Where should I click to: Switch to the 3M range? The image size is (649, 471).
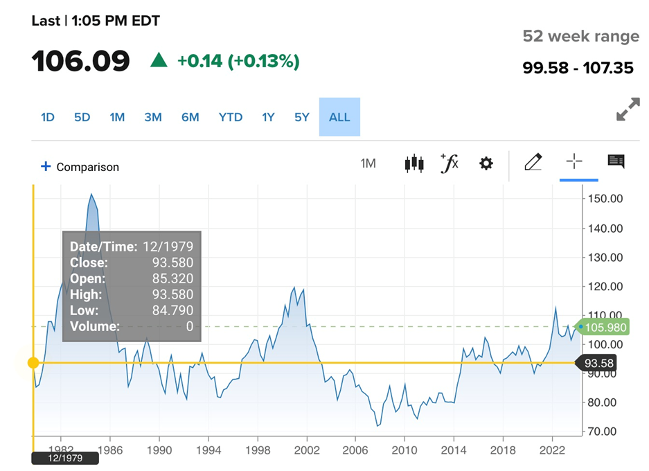(153, 117)
